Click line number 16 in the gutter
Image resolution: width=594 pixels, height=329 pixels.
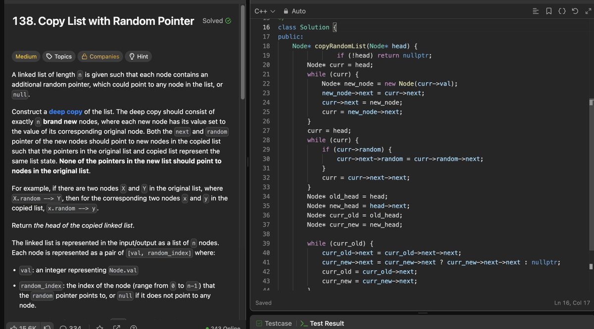(266, 27)
